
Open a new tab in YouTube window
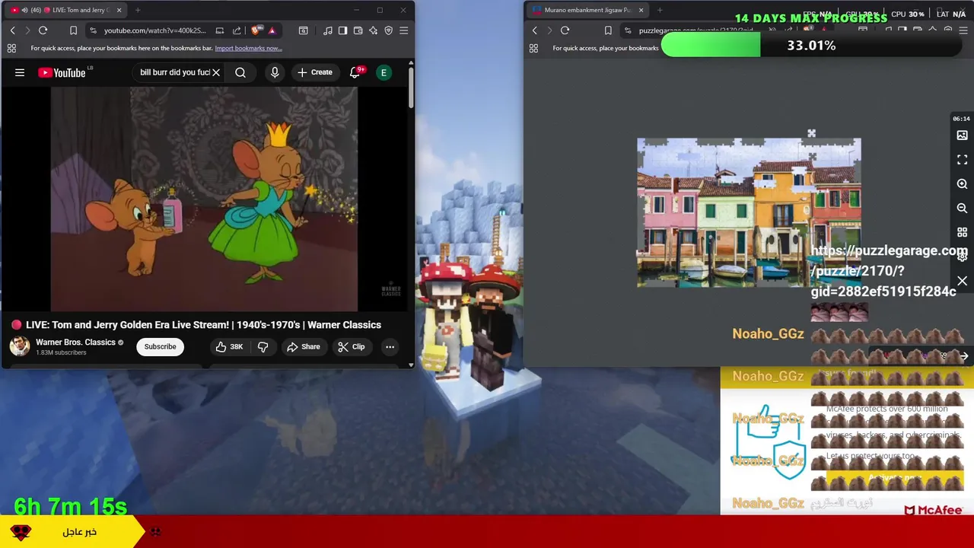[138, 10]
